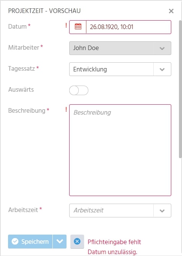Click the Speichern button
The height and width of the screenshot is (256, 182).
coord(30,241)
